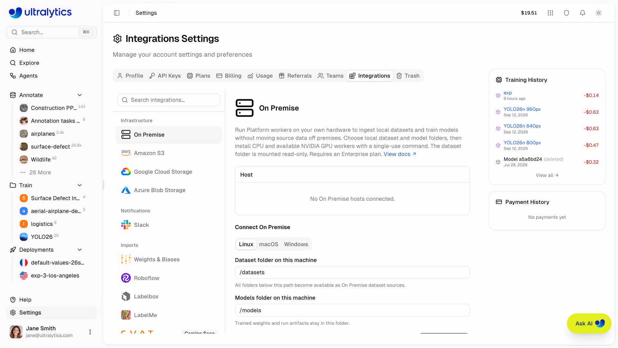Open Weights & Biases import

pos(169,259)
